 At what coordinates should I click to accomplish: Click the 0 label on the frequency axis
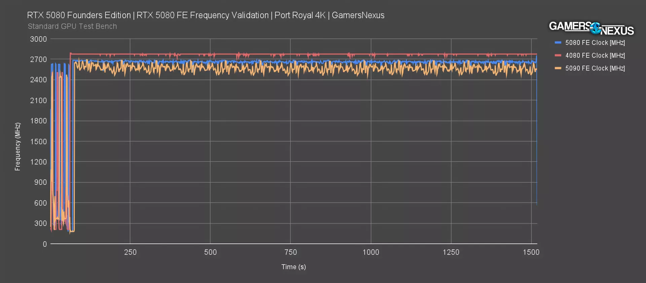pyautogui.click(x=45, y=244)
